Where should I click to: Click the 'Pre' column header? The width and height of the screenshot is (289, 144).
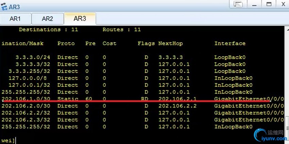90,43
